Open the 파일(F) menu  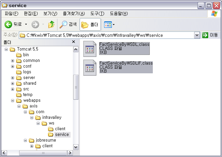[x=11, y=13]
